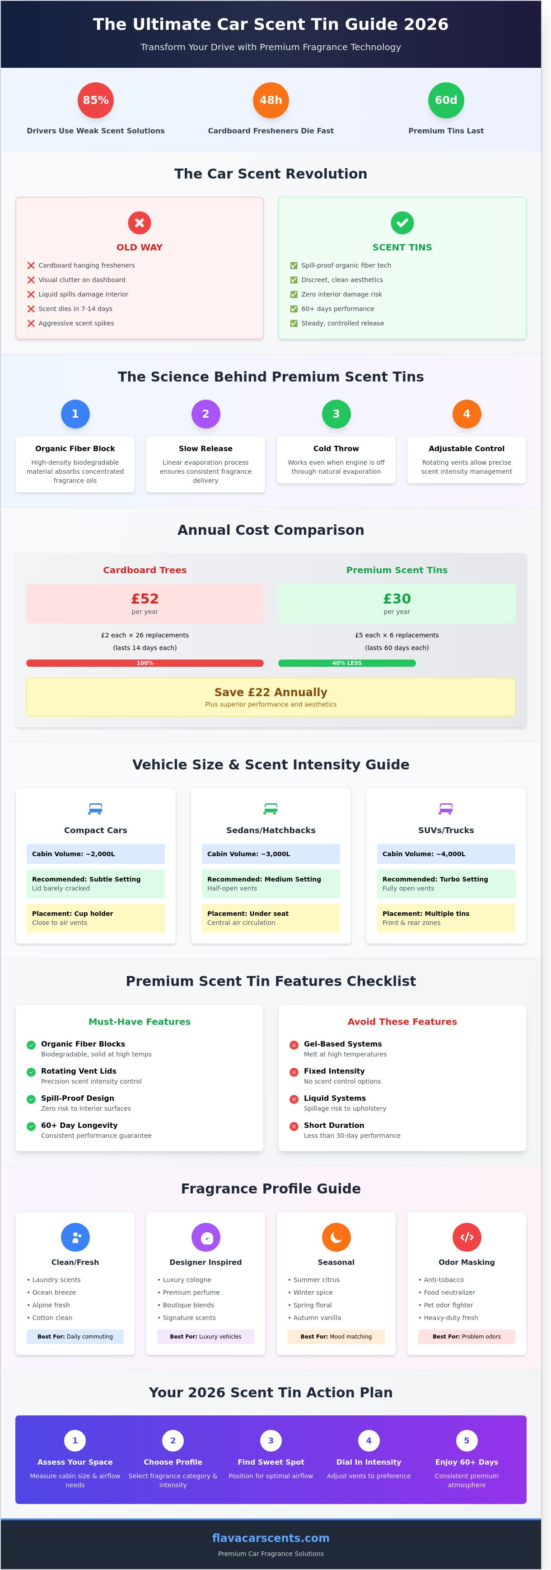551x1570 pixels.
Task: Open the flavacarscents.com link
Action: click(x=271, y=1538)
